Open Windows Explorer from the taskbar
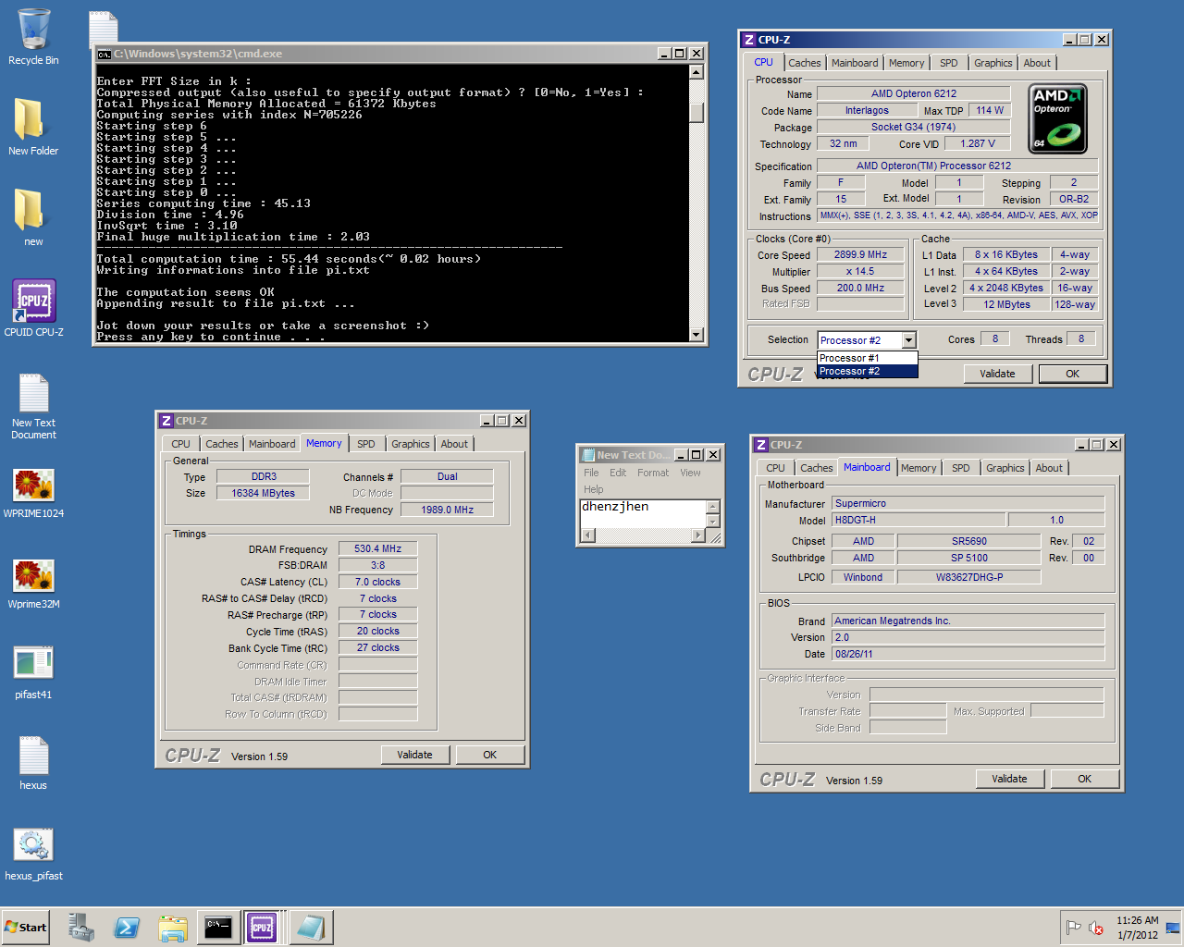Screen dimensions: 1184x947 [172, 928]
